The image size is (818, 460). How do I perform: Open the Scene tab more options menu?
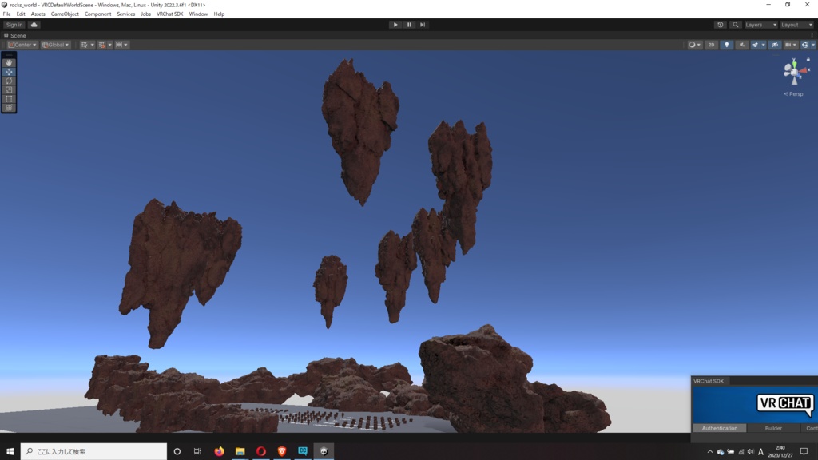[812, 35]
